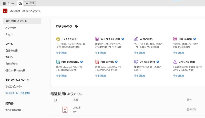Toggle the select-all checkbox in file list
Screen dimensions: 205x118
coord(55,100)
